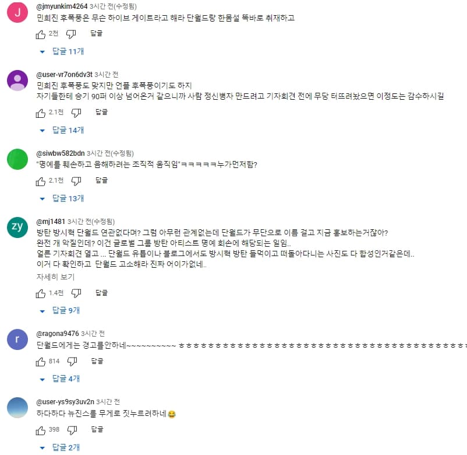467x455 pixels.
Task: Dislike the comment by @siwbw582bdn
Action: (76, 181)
